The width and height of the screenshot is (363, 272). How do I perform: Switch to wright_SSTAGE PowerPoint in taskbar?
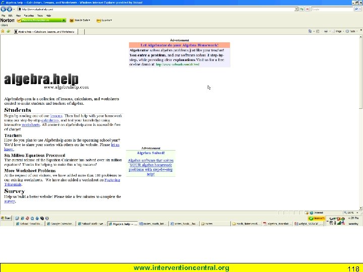[309, 224]
